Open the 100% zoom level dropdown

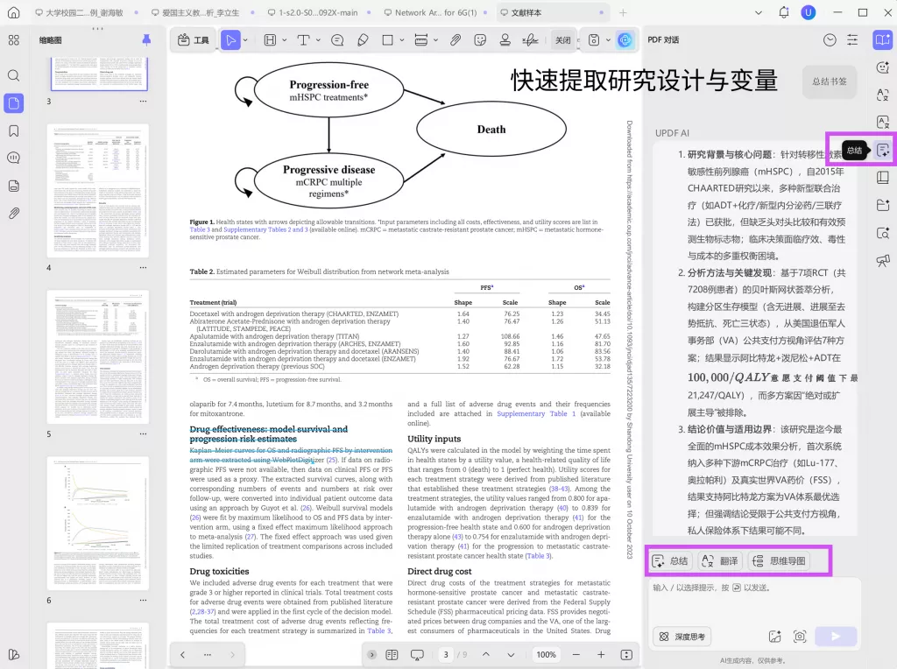(x=545, y=654)
